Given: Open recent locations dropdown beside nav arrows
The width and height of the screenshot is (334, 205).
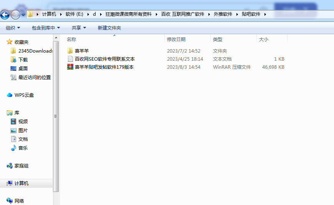Looking at the screenshot, I should (23, 15).
